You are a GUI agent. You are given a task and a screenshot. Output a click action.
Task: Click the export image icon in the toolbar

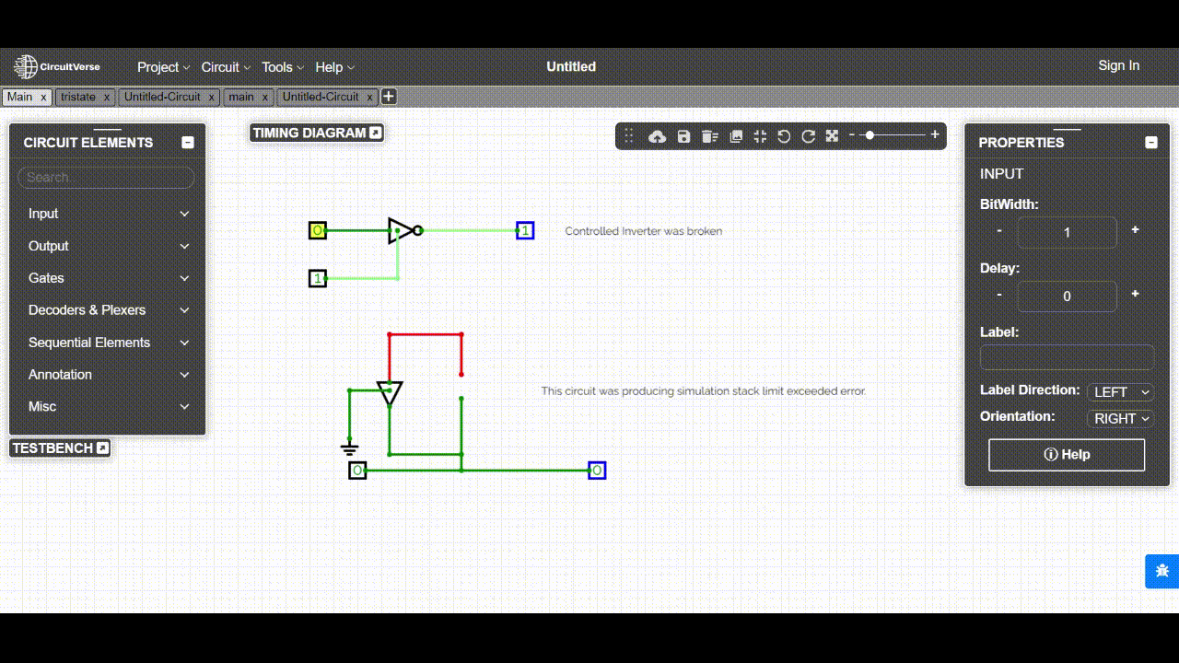coord(735,135)
